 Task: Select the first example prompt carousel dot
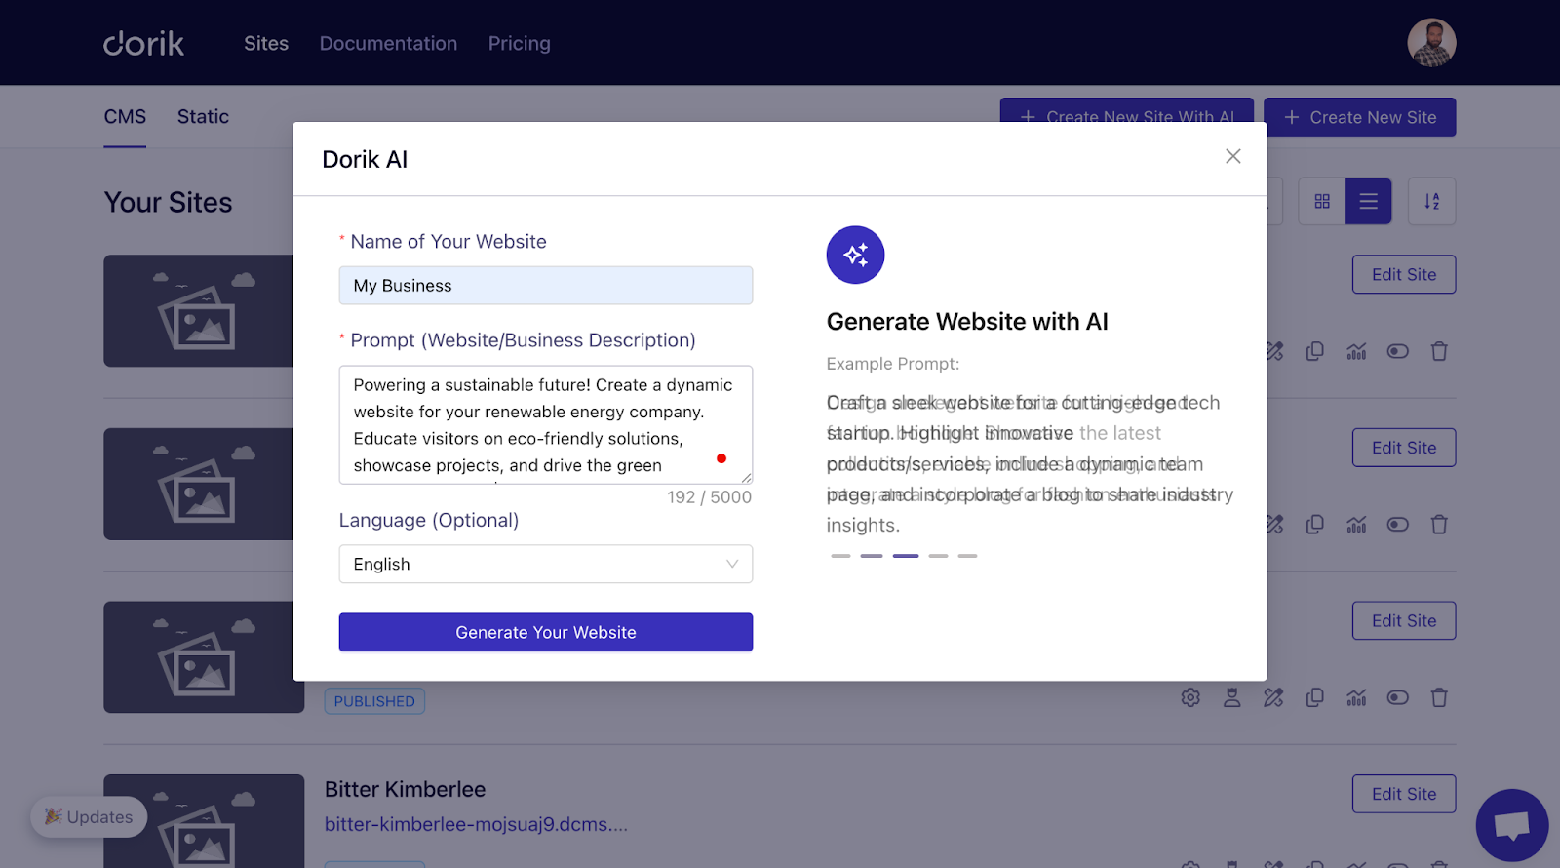(x=840, y=556)
